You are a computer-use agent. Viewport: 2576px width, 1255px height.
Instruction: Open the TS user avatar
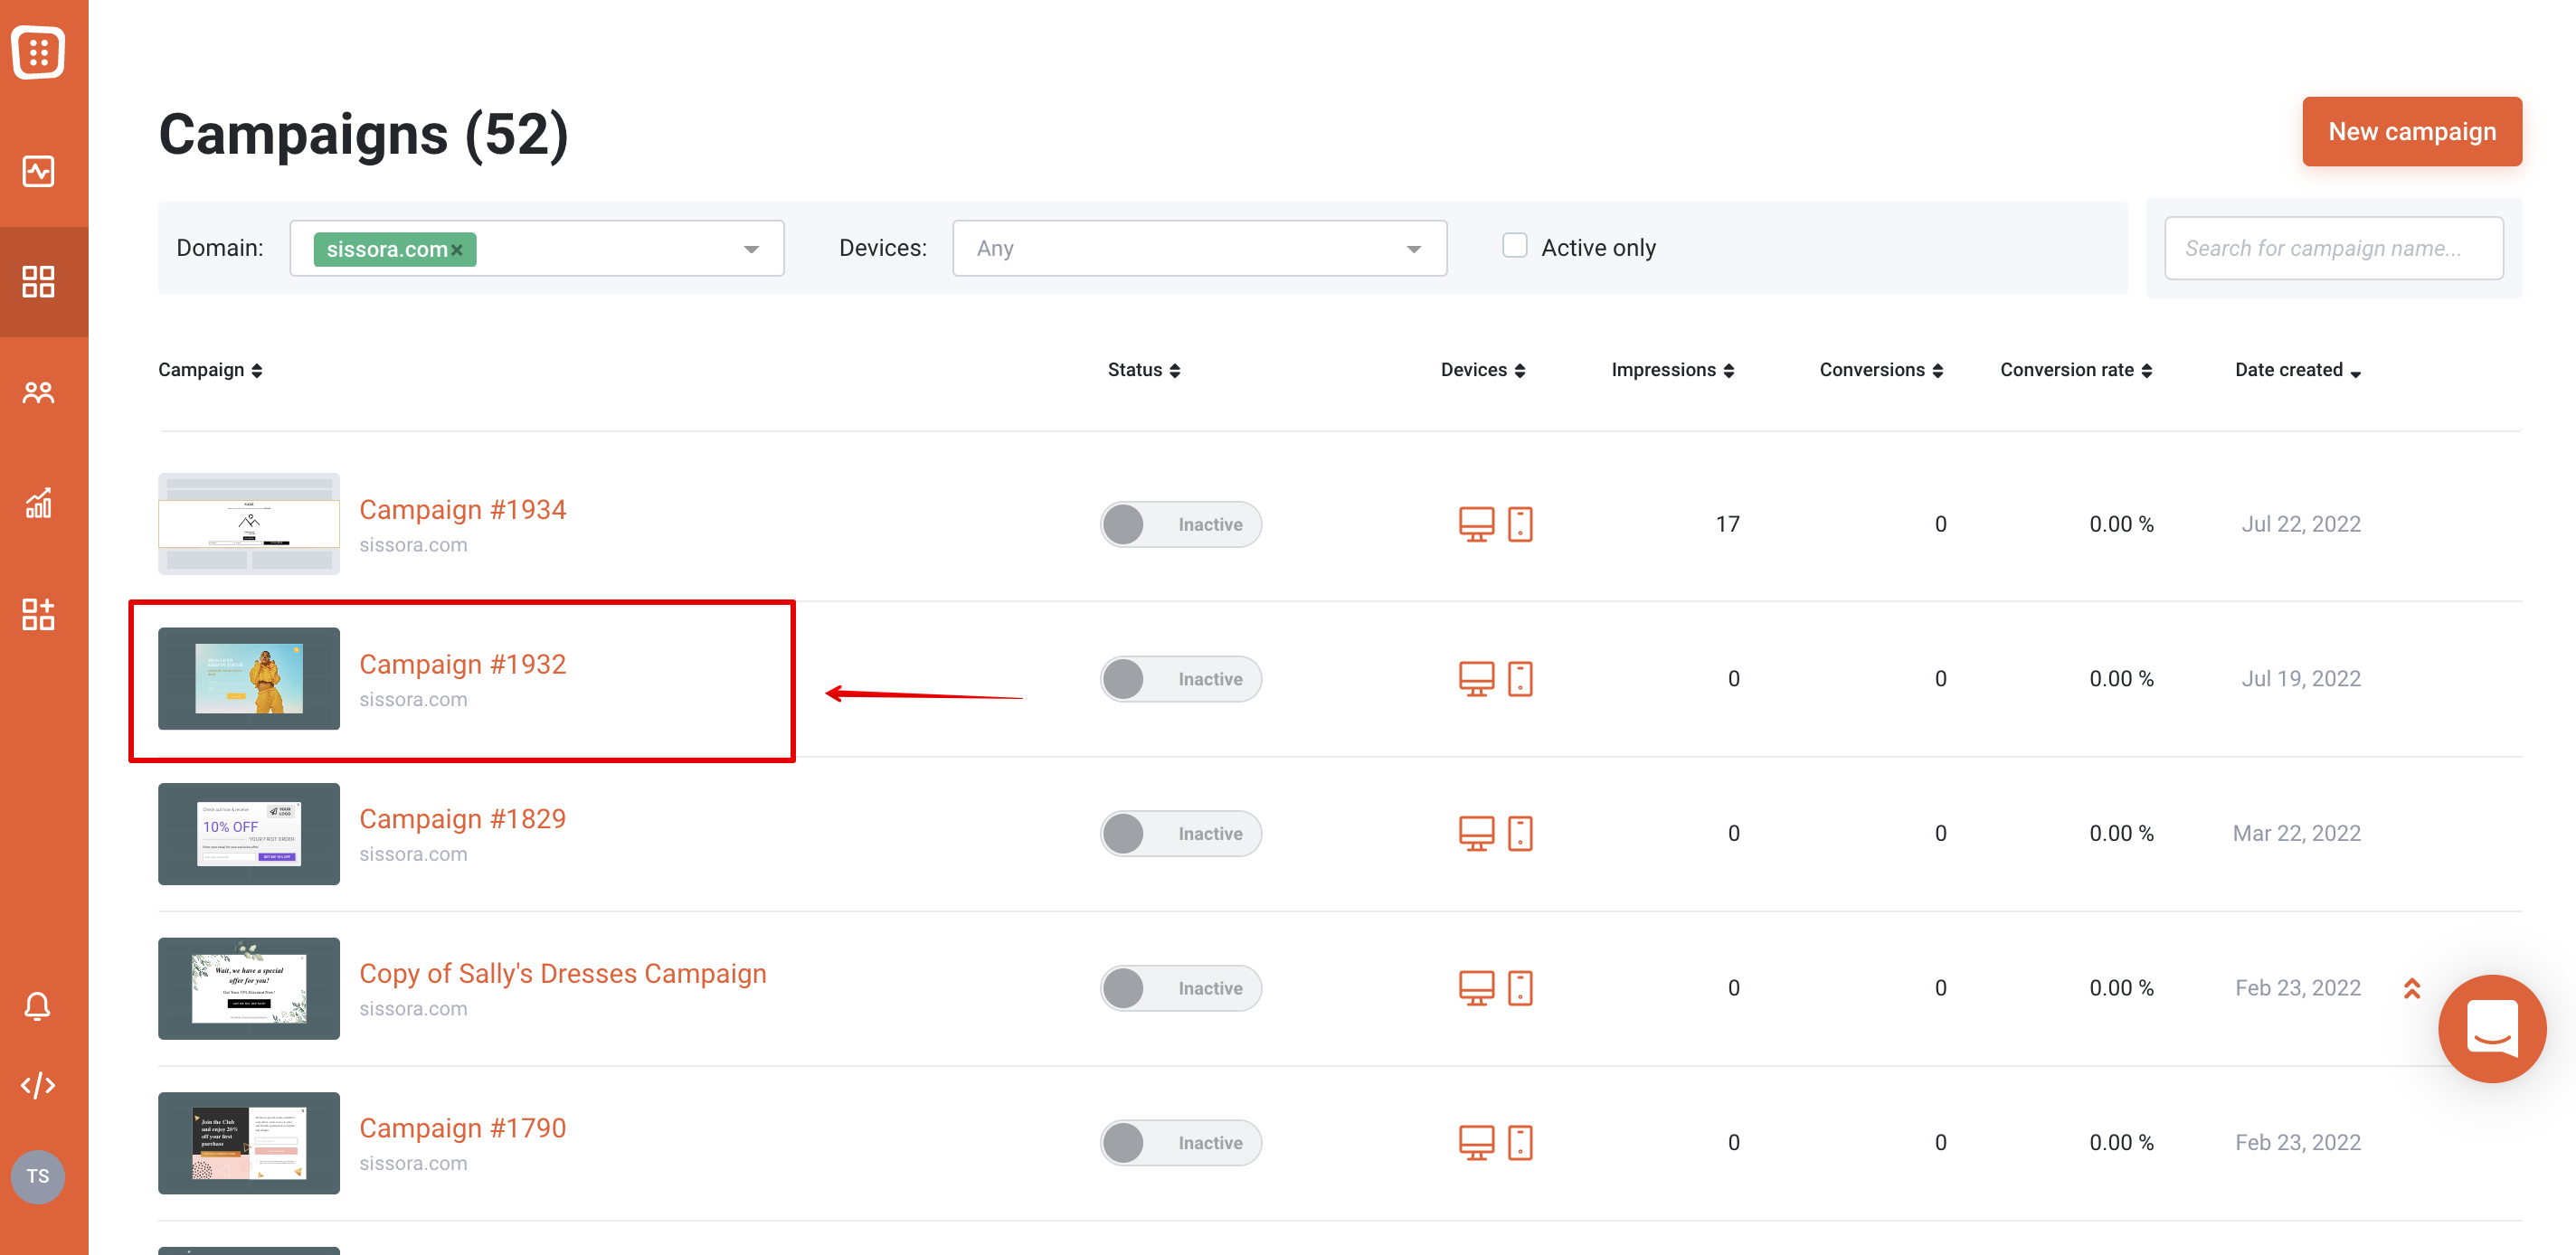38,1176
